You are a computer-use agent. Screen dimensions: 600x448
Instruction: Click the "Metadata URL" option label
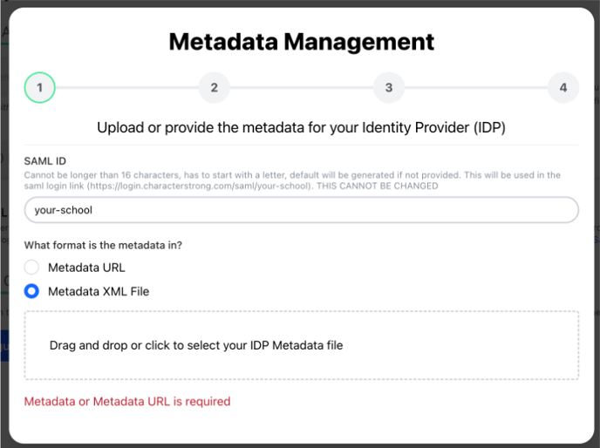86,268
